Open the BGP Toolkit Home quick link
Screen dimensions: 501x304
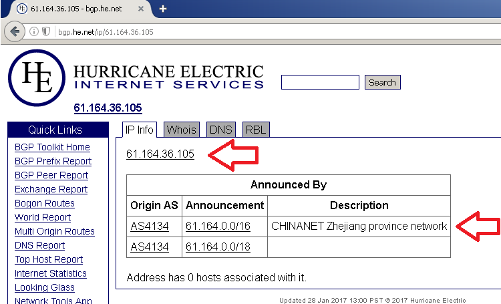pos(52,147)
